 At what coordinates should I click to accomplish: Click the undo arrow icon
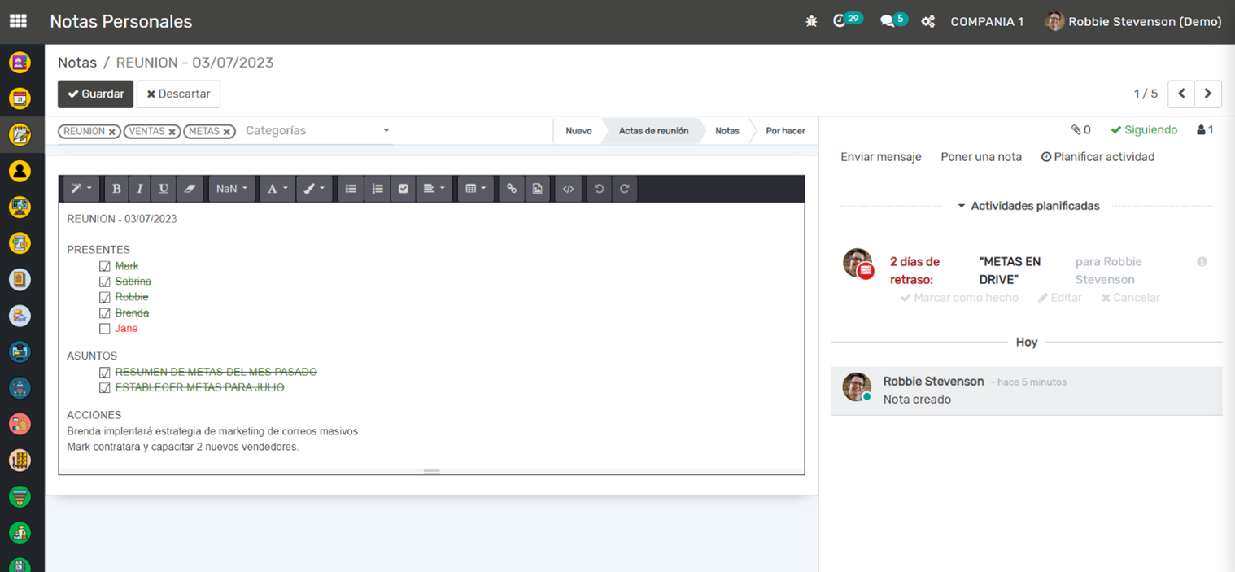[600, 189]
